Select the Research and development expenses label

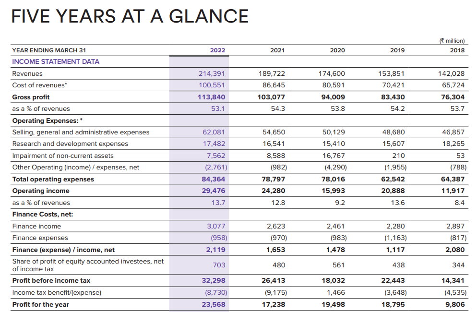click(x=70, y=144)
